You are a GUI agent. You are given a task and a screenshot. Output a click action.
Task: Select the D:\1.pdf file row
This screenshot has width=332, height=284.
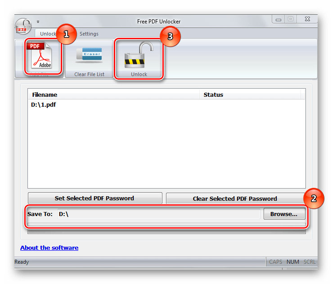(166, 104)
